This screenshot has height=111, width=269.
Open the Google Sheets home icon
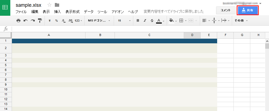[x=5, y=8]
